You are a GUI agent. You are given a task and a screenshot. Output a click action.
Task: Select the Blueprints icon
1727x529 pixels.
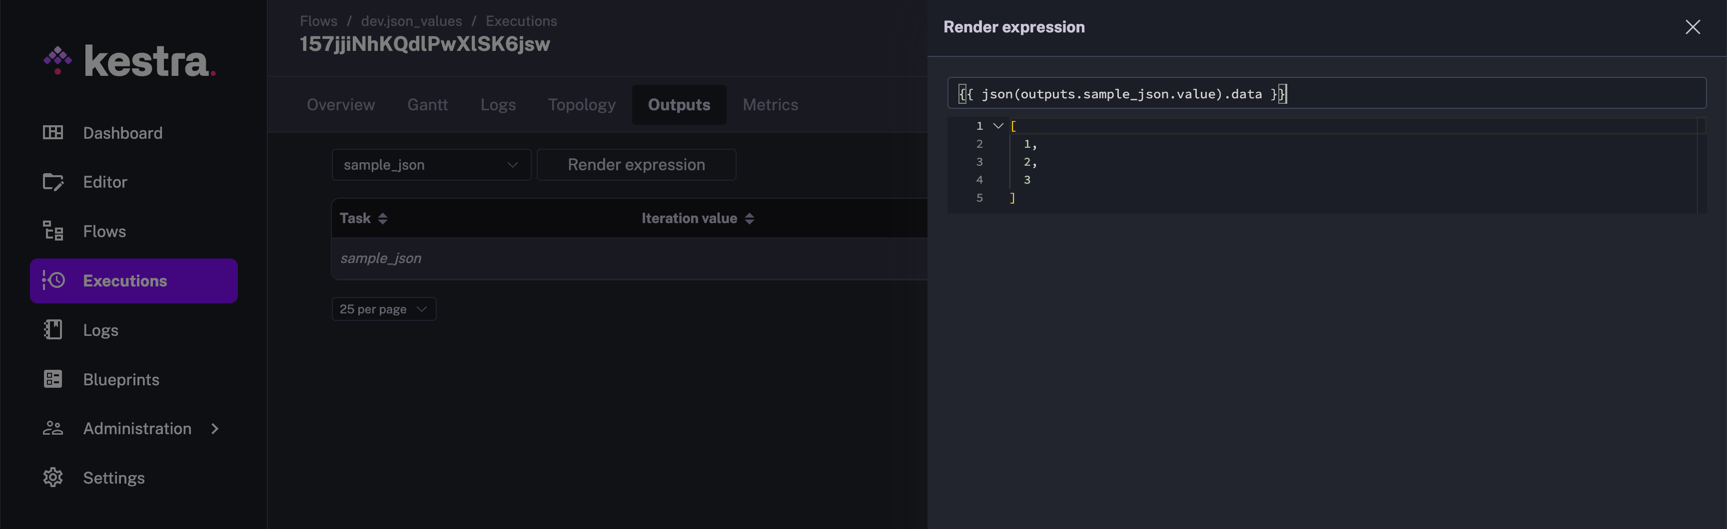point(53,379)
